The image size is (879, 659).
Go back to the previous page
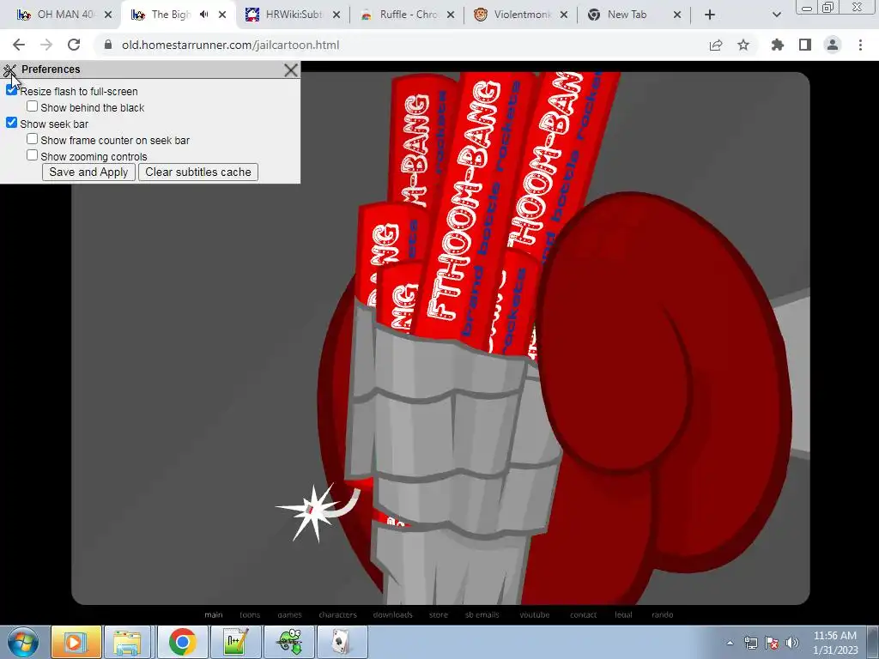[x=19, y=45]
